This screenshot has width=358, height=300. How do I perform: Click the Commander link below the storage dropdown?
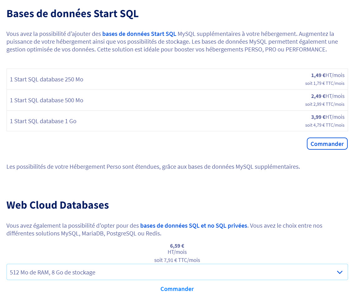177,289
